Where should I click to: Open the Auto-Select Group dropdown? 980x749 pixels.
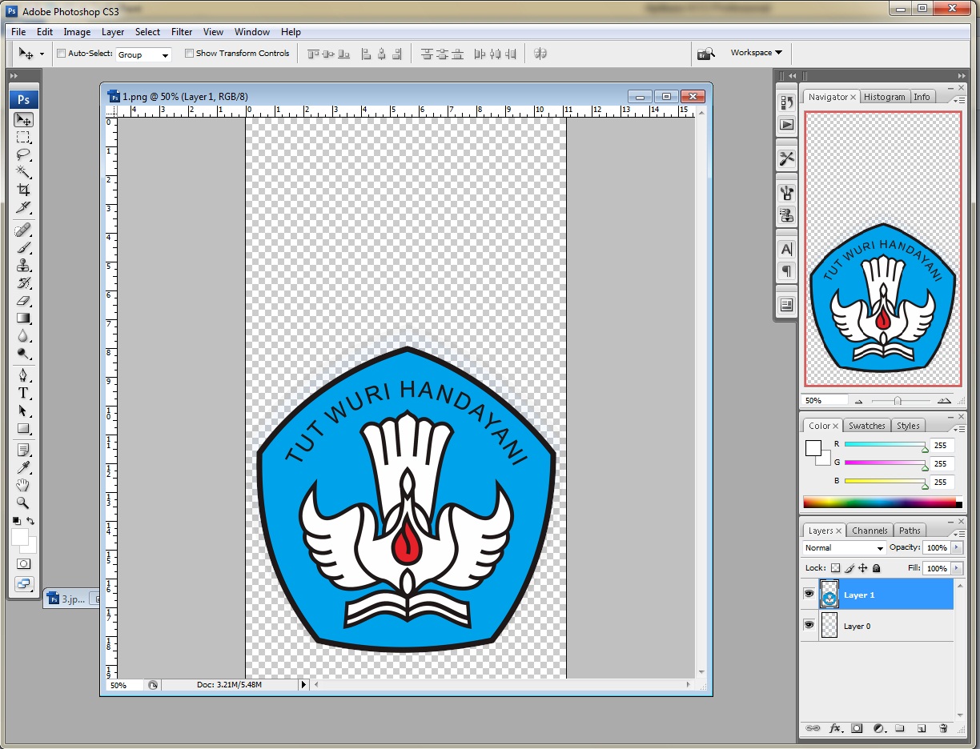click(144, 54)
